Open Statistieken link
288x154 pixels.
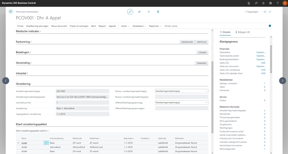(261, 52)
